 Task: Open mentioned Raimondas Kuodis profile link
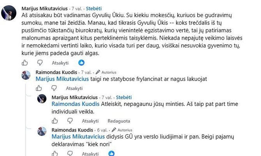click(x=76, y=104)
